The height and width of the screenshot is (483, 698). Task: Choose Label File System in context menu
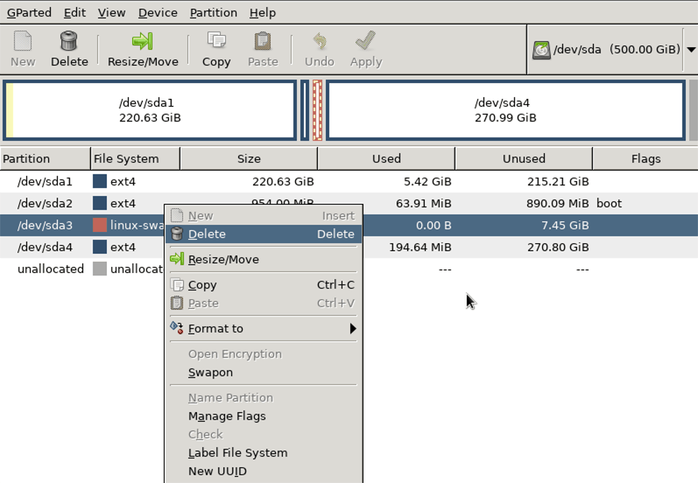click(x=263, y=453)
